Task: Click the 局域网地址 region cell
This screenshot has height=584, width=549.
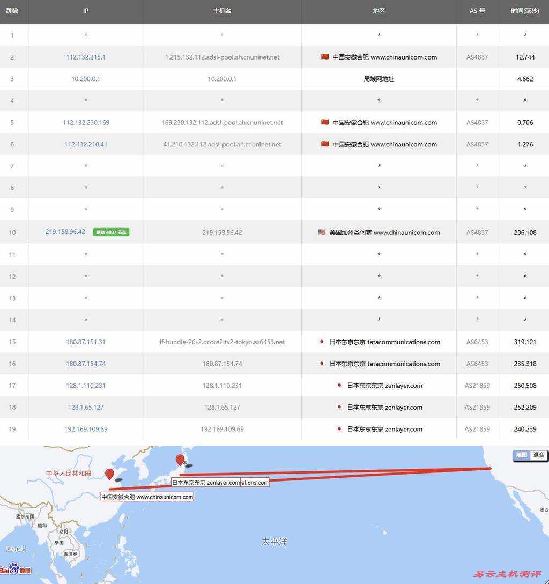Action: [x=379, y=79]
